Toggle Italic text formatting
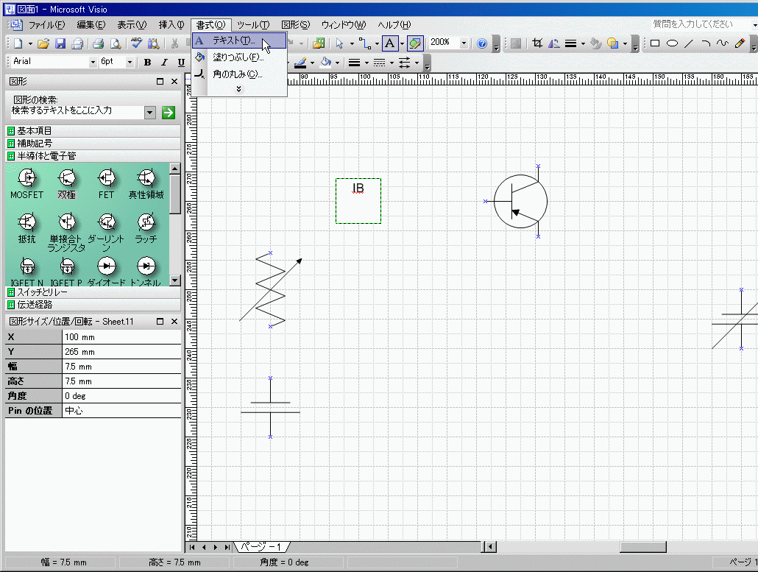Screen dimensions: 758x572 (163, 63)
